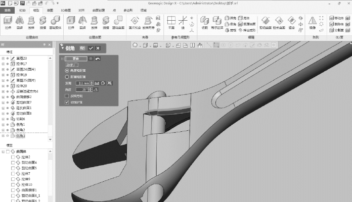Collapse the 曲面体 model tree node
Image resolution: width=352 pixels, height=202 pixels.
(x=3, y=151)
